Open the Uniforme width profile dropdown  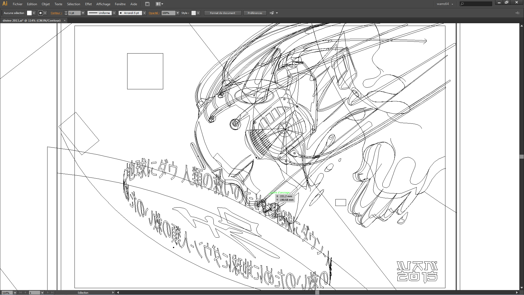click(114, 13)
